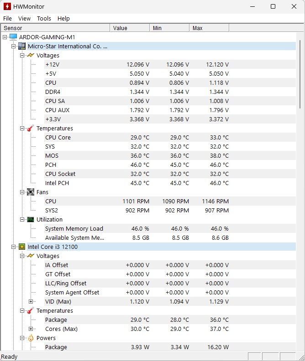Screen dimensions: 305x361
Task: Expand the VID (Max) entry
Action: coord(31,301)
